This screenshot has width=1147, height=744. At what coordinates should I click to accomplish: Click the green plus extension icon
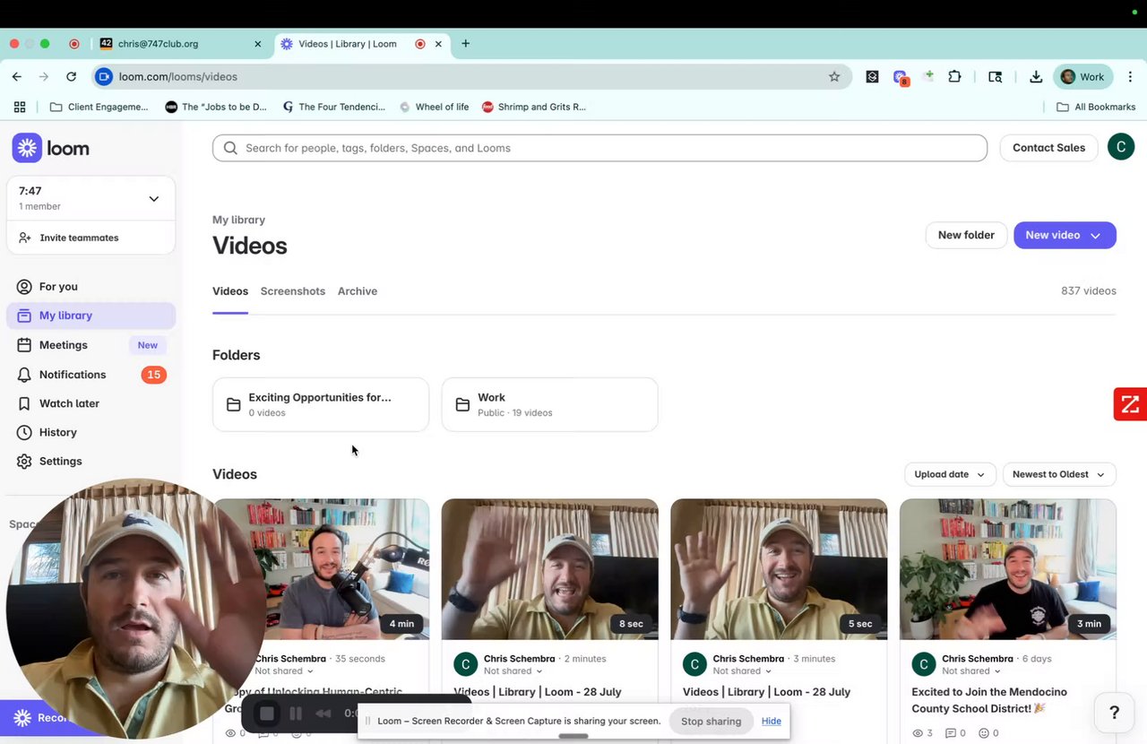(928, 76)
